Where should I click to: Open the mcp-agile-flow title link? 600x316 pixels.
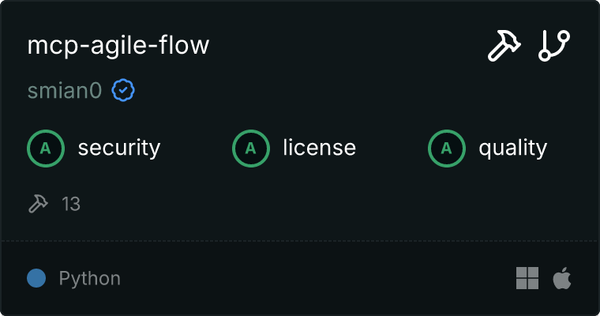[118, 46]
